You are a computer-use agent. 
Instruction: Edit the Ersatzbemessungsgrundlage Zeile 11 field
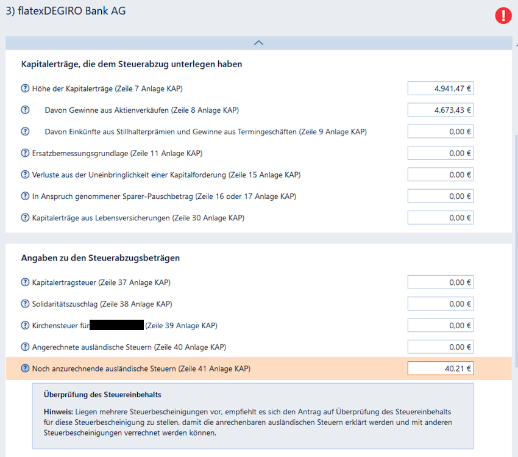pos(441,153)
